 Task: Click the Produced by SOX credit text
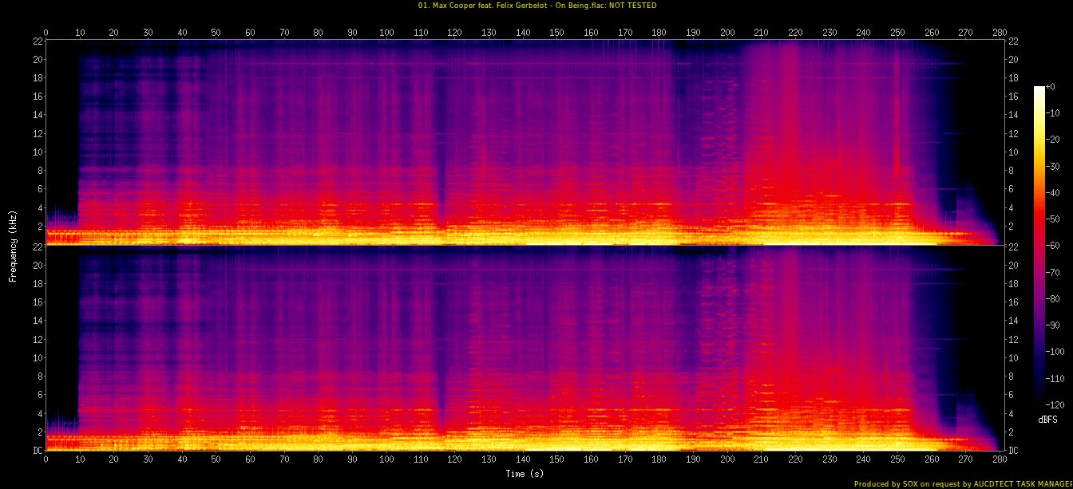point(963,483)
